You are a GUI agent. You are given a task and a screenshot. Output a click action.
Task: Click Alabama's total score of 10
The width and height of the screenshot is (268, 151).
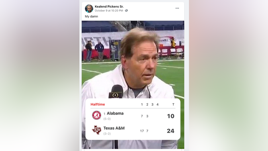(171, 116)
